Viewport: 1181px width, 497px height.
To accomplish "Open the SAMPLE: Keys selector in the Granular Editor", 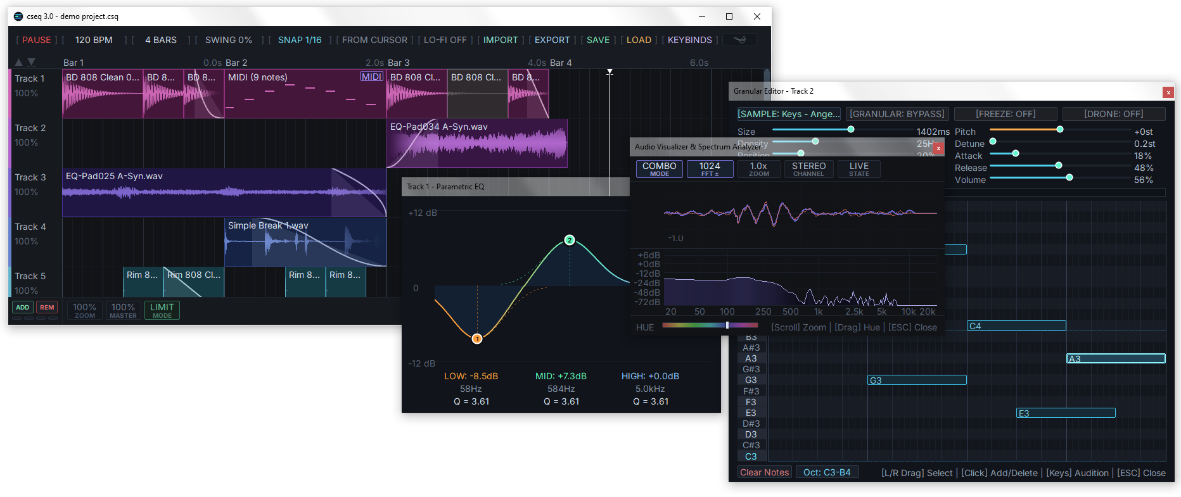I will coord(789,114).
